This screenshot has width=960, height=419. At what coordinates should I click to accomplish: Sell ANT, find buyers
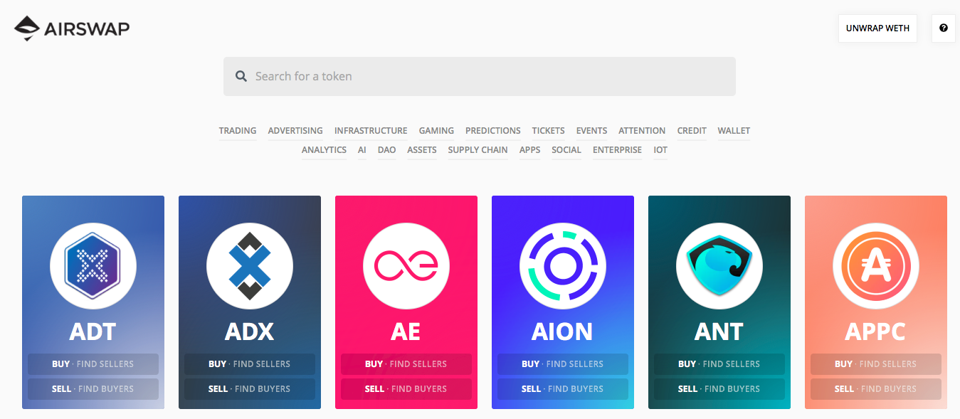pyautogui.click(x=719, y=389)
